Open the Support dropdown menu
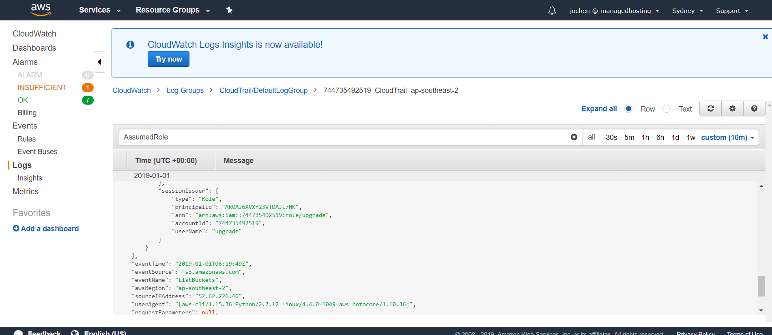Screen dimensions: 772x335 (x=732, y=11)
